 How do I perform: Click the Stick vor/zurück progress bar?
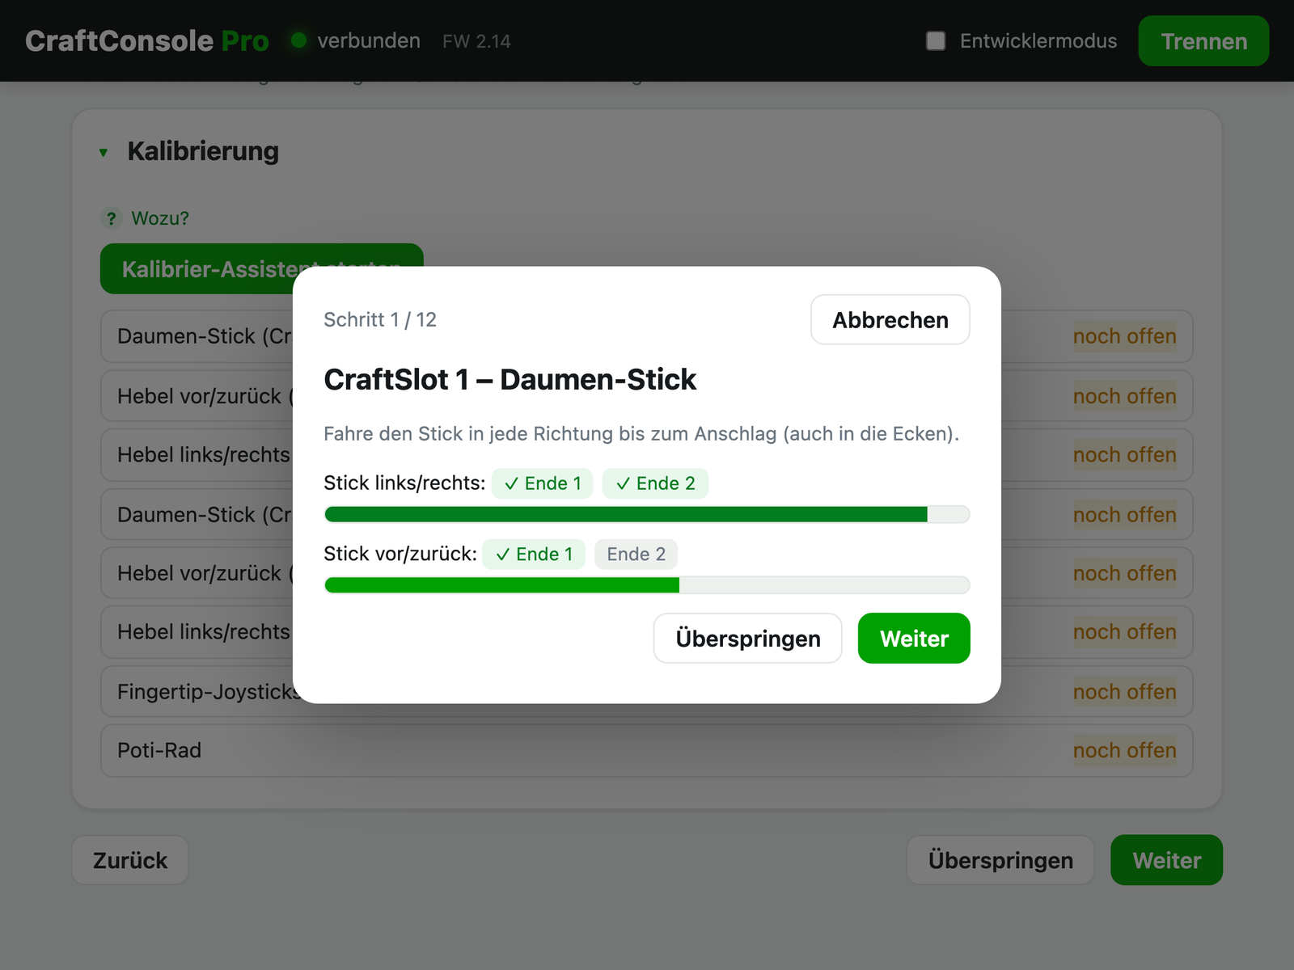coord(647,585)
